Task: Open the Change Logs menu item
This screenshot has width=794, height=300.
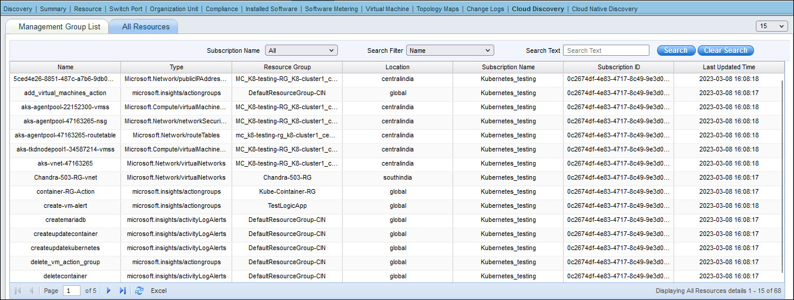Action: (485, 9)
